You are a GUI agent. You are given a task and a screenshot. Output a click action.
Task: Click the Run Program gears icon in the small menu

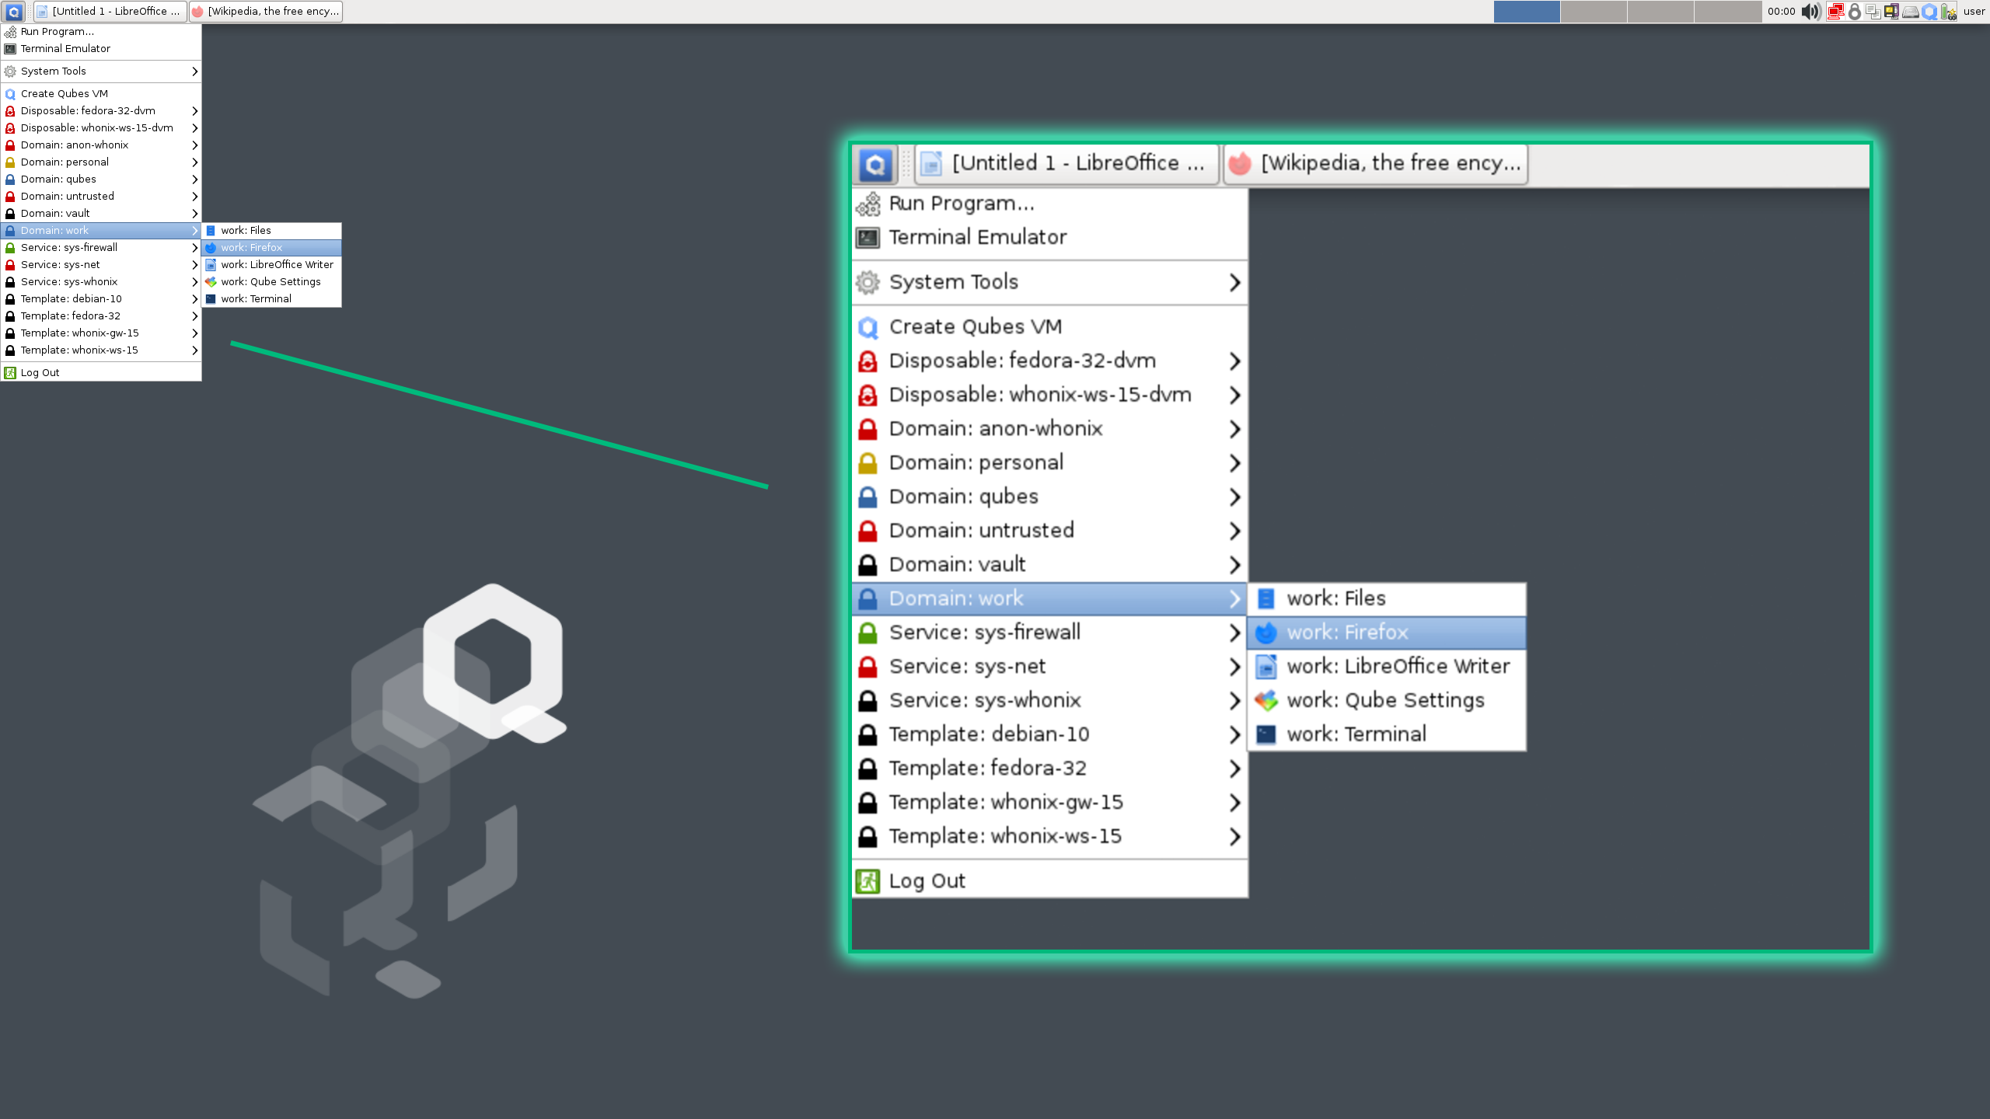(10, 32)
